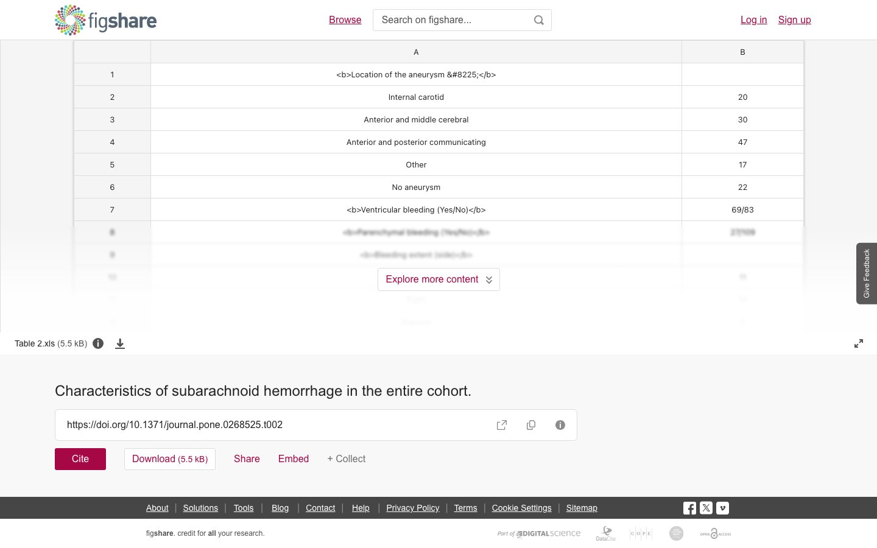Screen dimensions: 877x548
Task: Expand Explore more content
Action: (438, 279)
